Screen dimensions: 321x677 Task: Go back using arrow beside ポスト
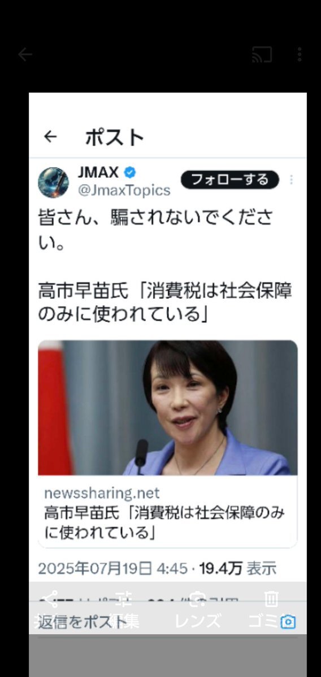pos(50,137)
